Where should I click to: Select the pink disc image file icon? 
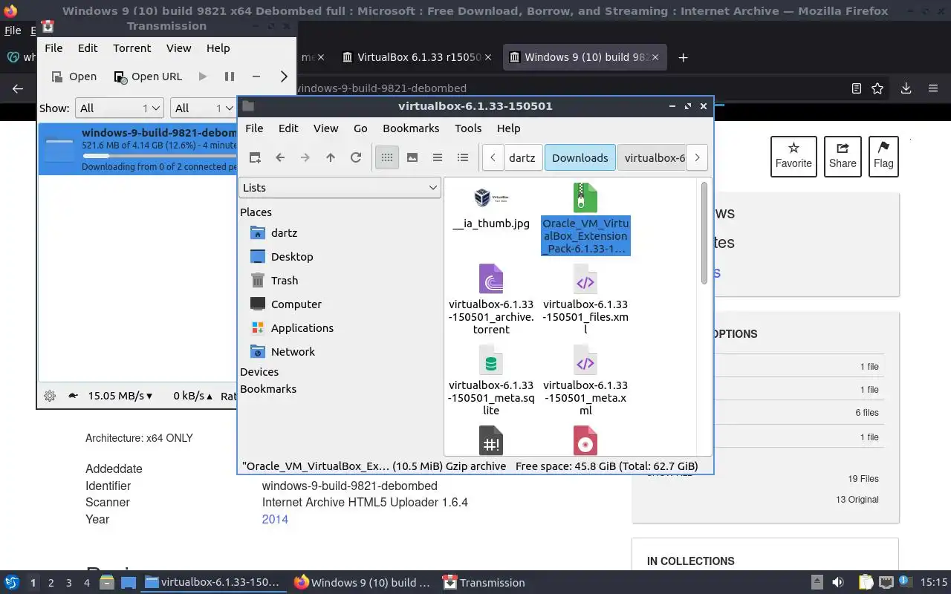pyautogui.click(x=585, y=440)
